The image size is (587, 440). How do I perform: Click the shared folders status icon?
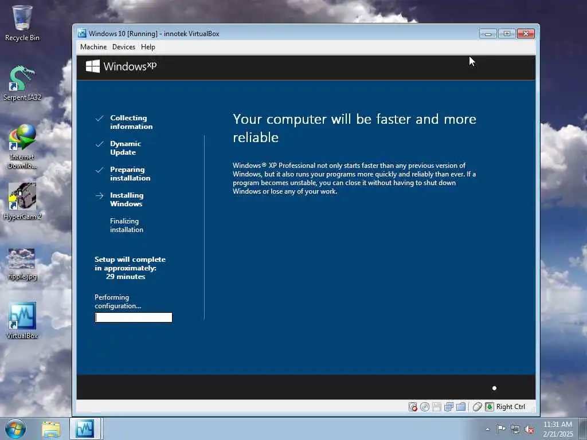[x=461, y=407]
